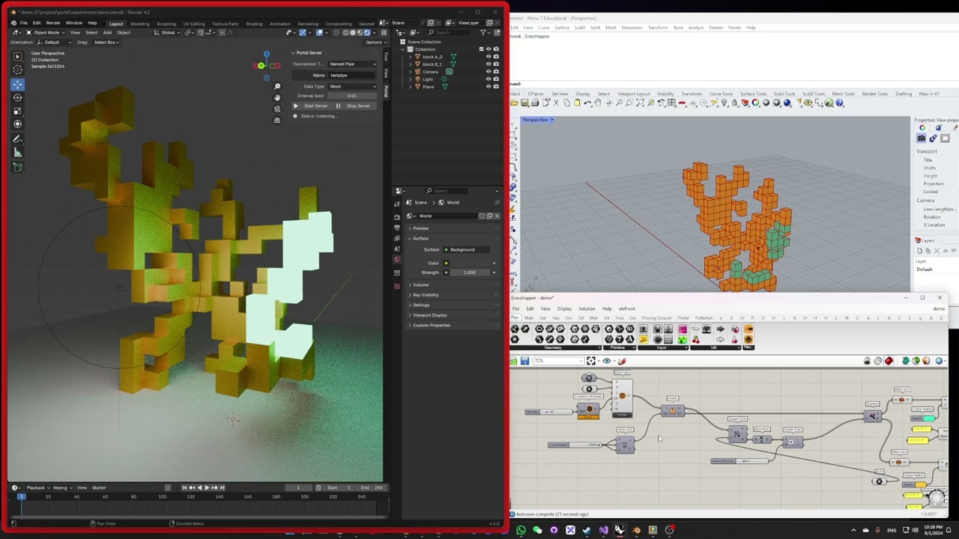The height and width of the screenshot is (539, 959).
Task: Toggle viewport overlays in Blender header
Action: click(x=319, y=32)
